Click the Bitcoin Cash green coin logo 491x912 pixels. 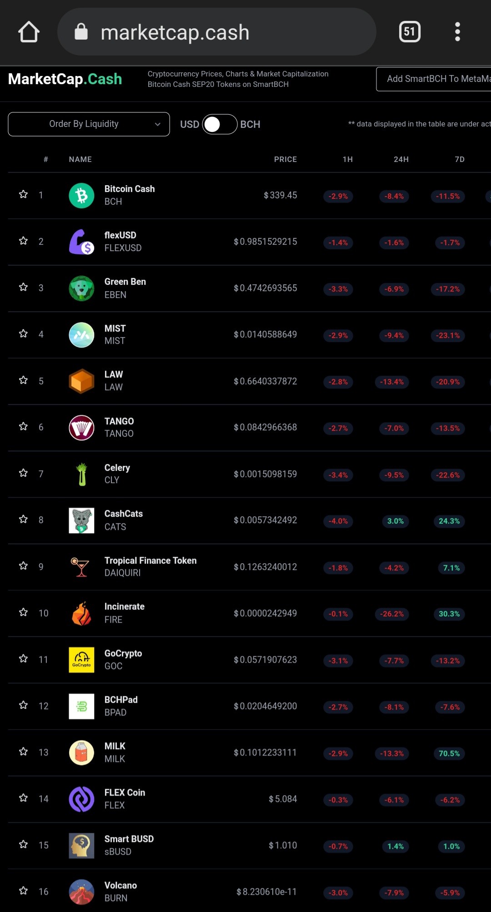pos(81,196)
